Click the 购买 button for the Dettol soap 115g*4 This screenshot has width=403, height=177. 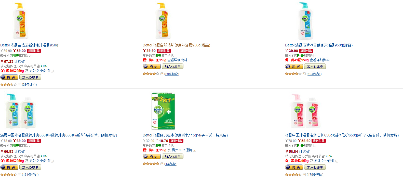click(152, 157)
